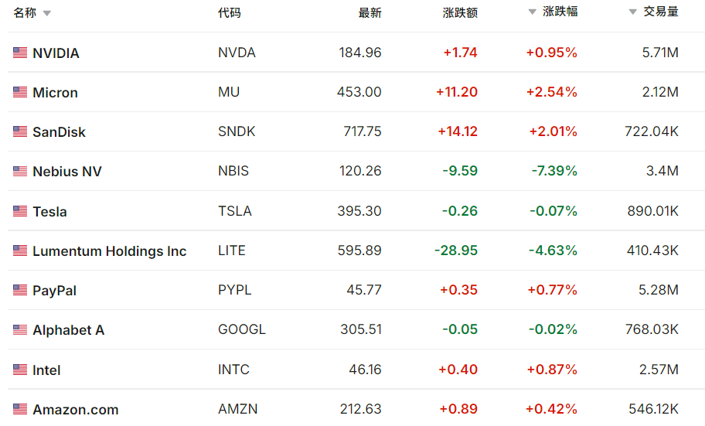Click the flag icon next to SanDisk
Viewport: 705px width, 426px height.
20,131
